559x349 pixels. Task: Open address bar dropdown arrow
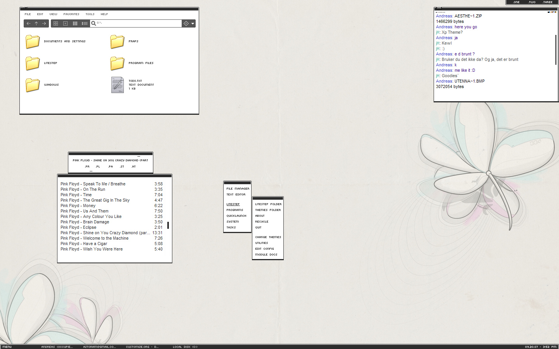tap(193, 24)
